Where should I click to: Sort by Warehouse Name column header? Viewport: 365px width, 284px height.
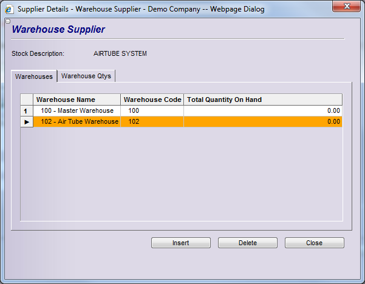click(x=77, y=100)
